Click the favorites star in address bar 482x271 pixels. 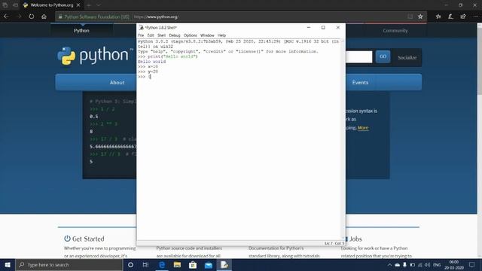420,17
